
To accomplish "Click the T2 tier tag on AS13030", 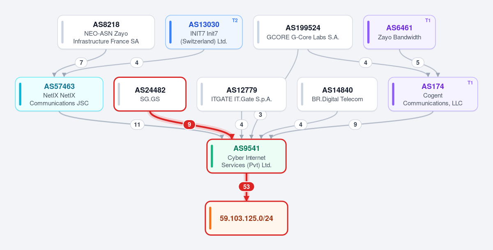I will (235, 20).
